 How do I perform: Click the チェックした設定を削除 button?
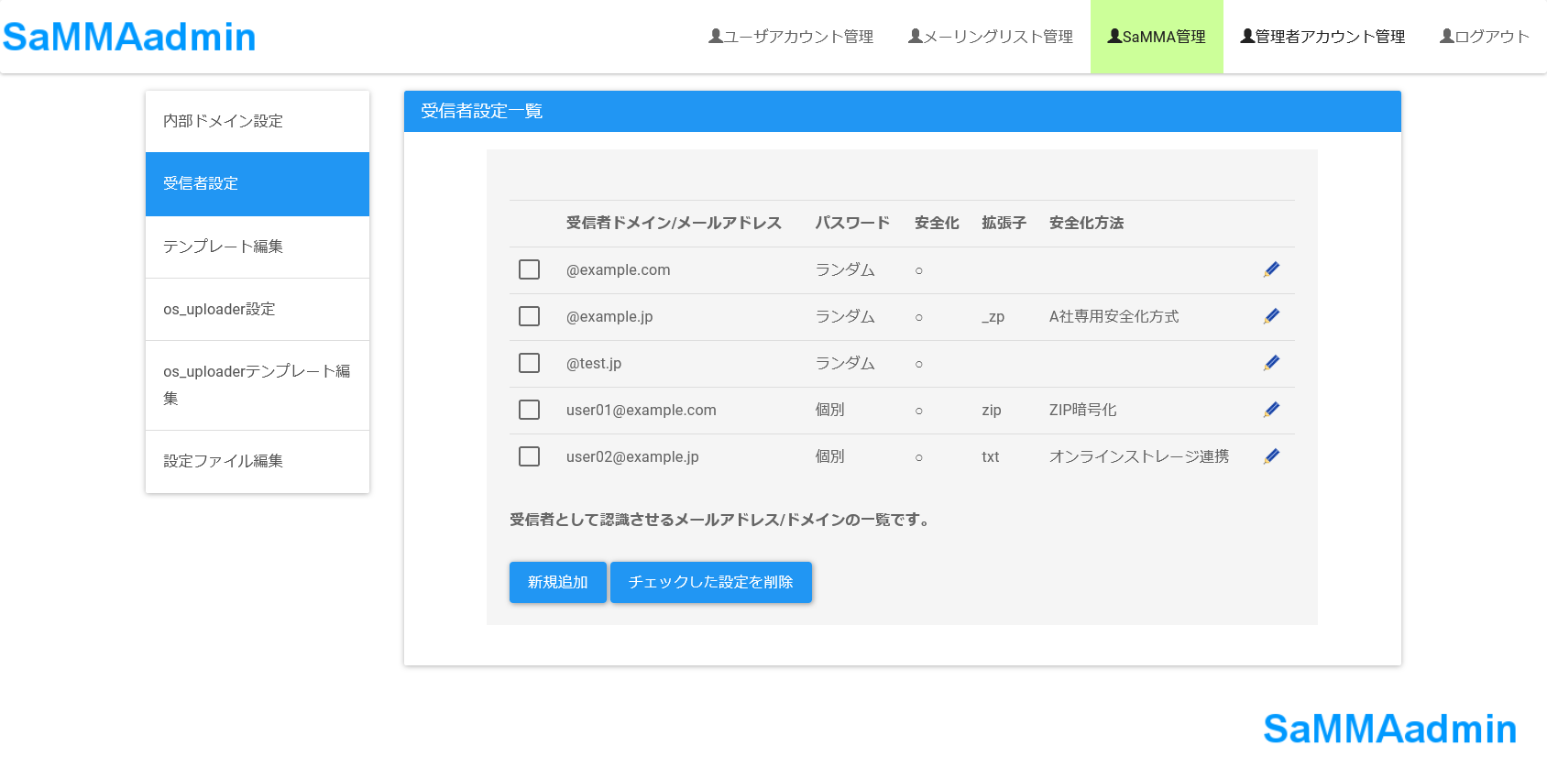tap(710, 582)
